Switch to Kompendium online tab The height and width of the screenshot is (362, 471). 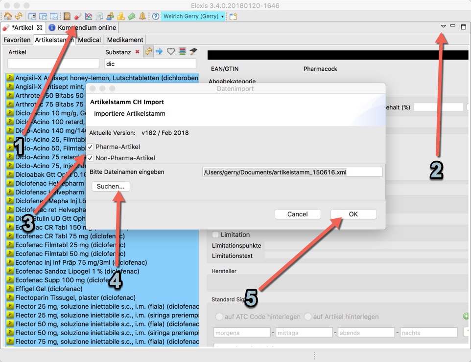point(83,27)
